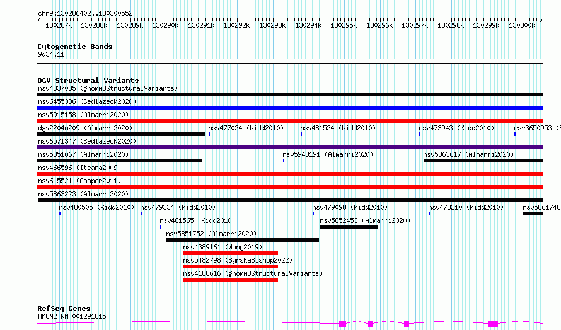Select the black dgv2204n209 variant bar

(121, 134)
